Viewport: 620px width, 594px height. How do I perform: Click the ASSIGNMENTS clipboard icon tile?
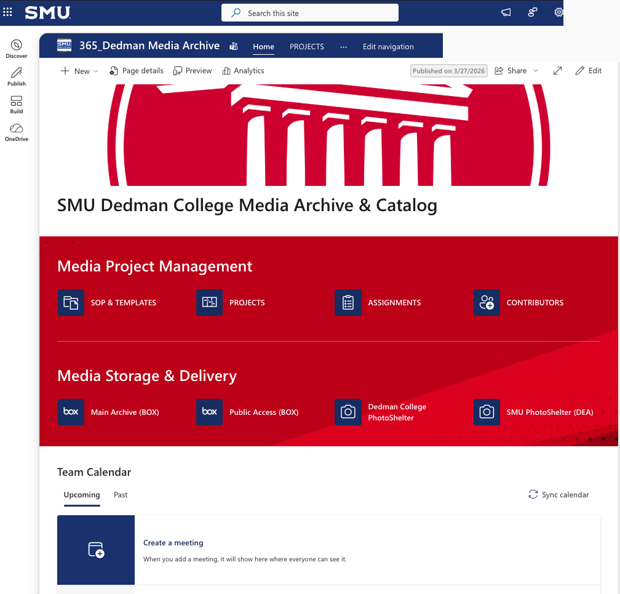pyautogui.click(x=348, y=302)
